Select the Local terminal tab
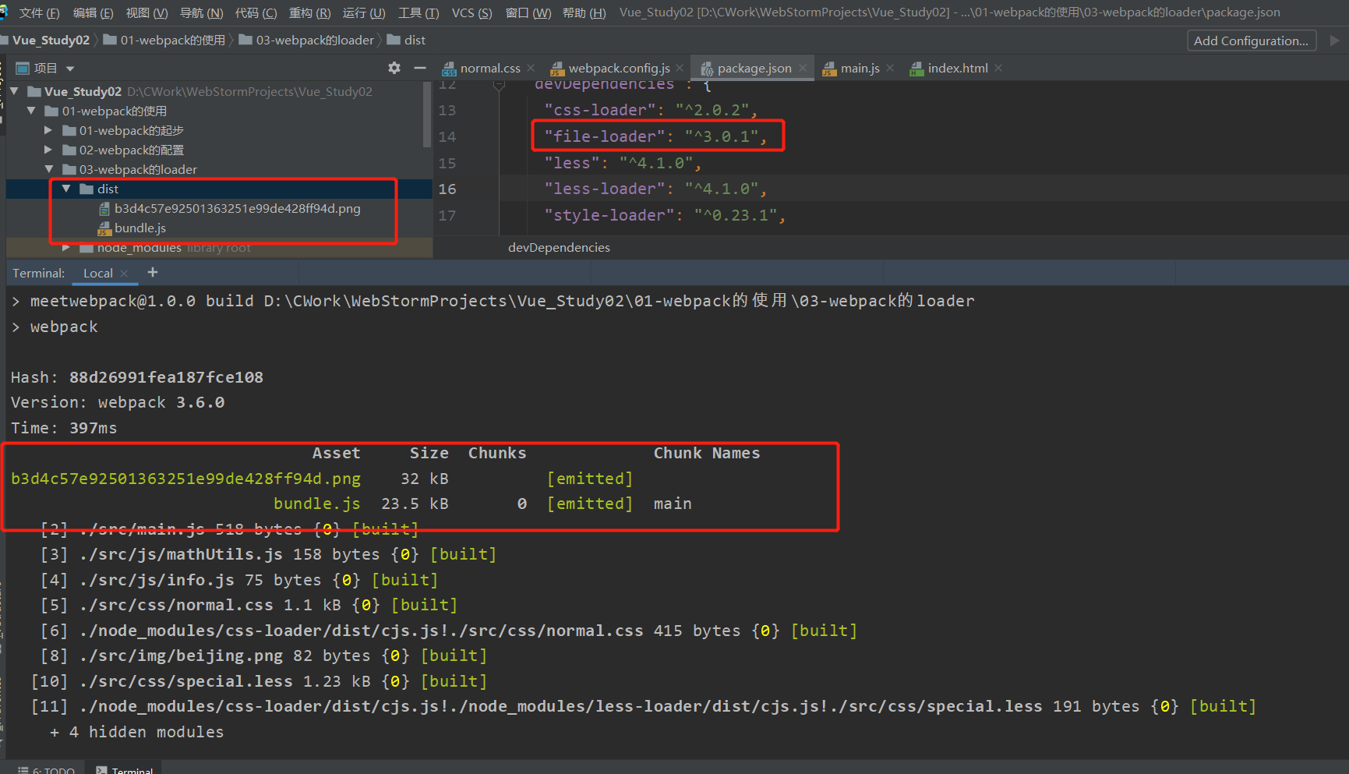 (x=98, y=273)
